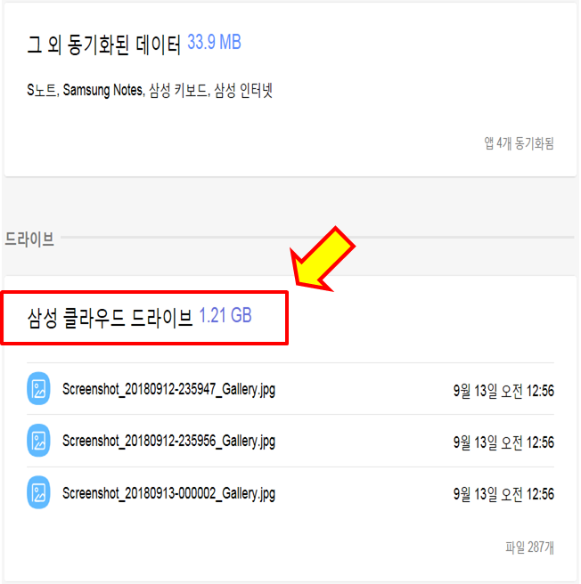
Task: Click empty area right of drive title
Action: (x=429, y=318)
